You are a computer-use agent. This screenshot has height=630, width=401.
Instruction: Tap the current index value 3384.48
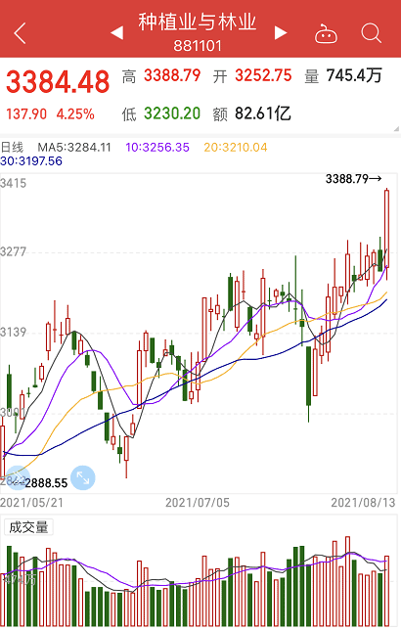[58, 82]
